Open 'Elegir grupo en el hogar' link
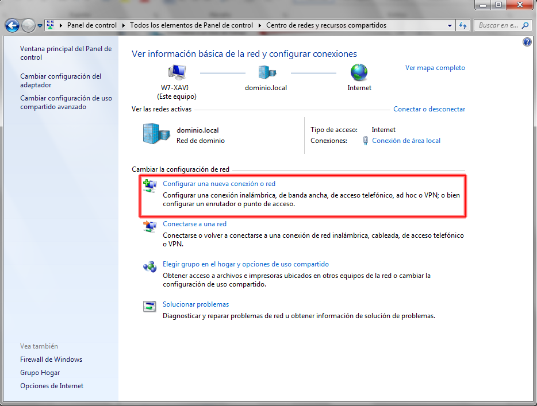The height and width of the screenshot is (406, 537). pyautogui.click(x=246, y=264)
